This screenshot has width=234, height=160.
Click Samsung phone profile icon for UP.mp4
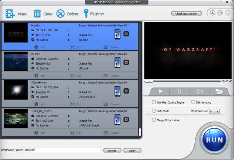click(117, 63)
